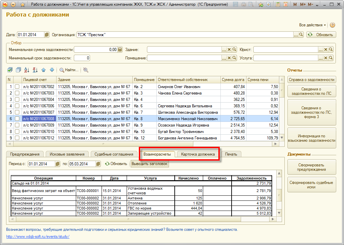
Task: Open the Здание selection list button
Action: (x=224, y=50)
